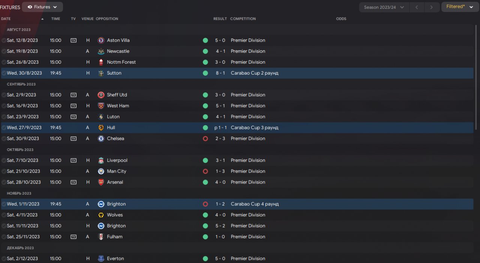The width and height of the screenshot is (480, 263).
Task: Go to the previous season arrow
Action: click(417, 7)
